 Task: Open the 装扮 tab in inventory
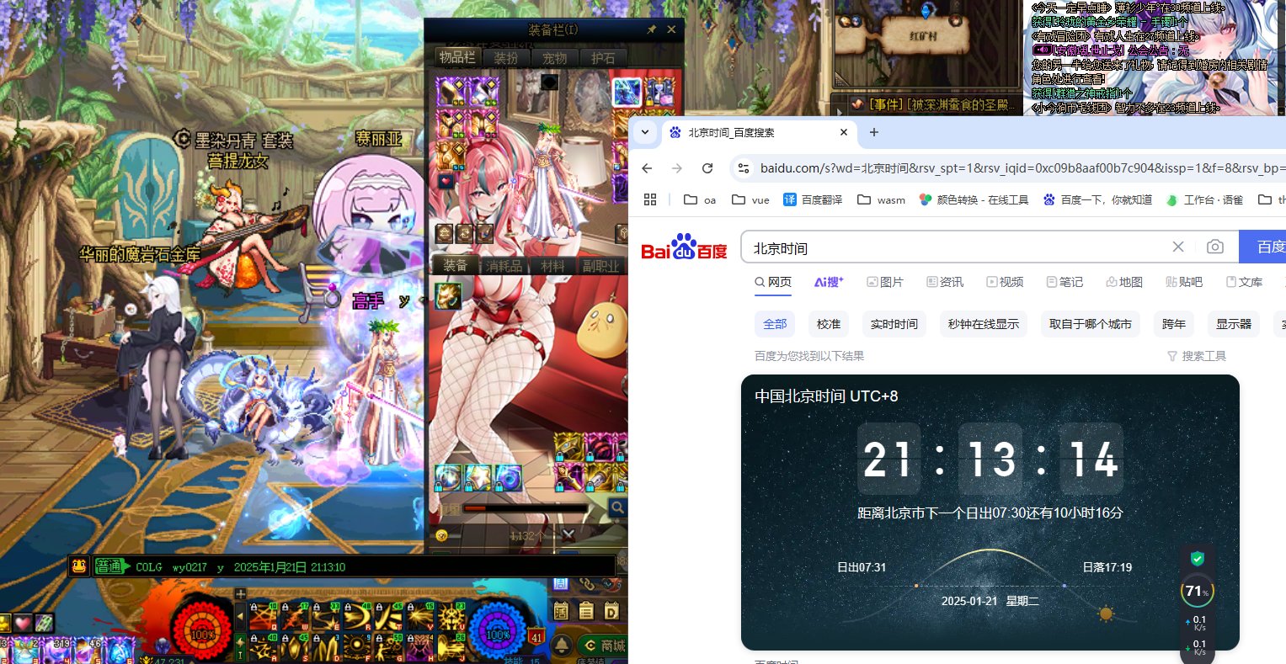point(506,58)
